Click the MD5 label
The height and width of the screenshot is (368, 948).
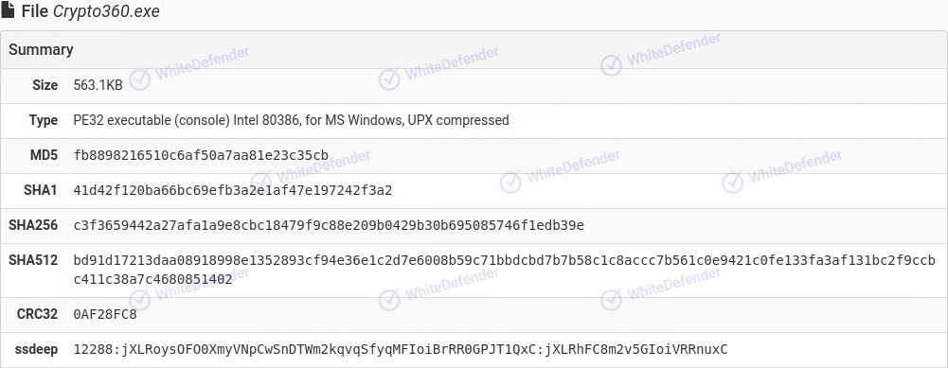pyautogui.click(x=45, y=155)
